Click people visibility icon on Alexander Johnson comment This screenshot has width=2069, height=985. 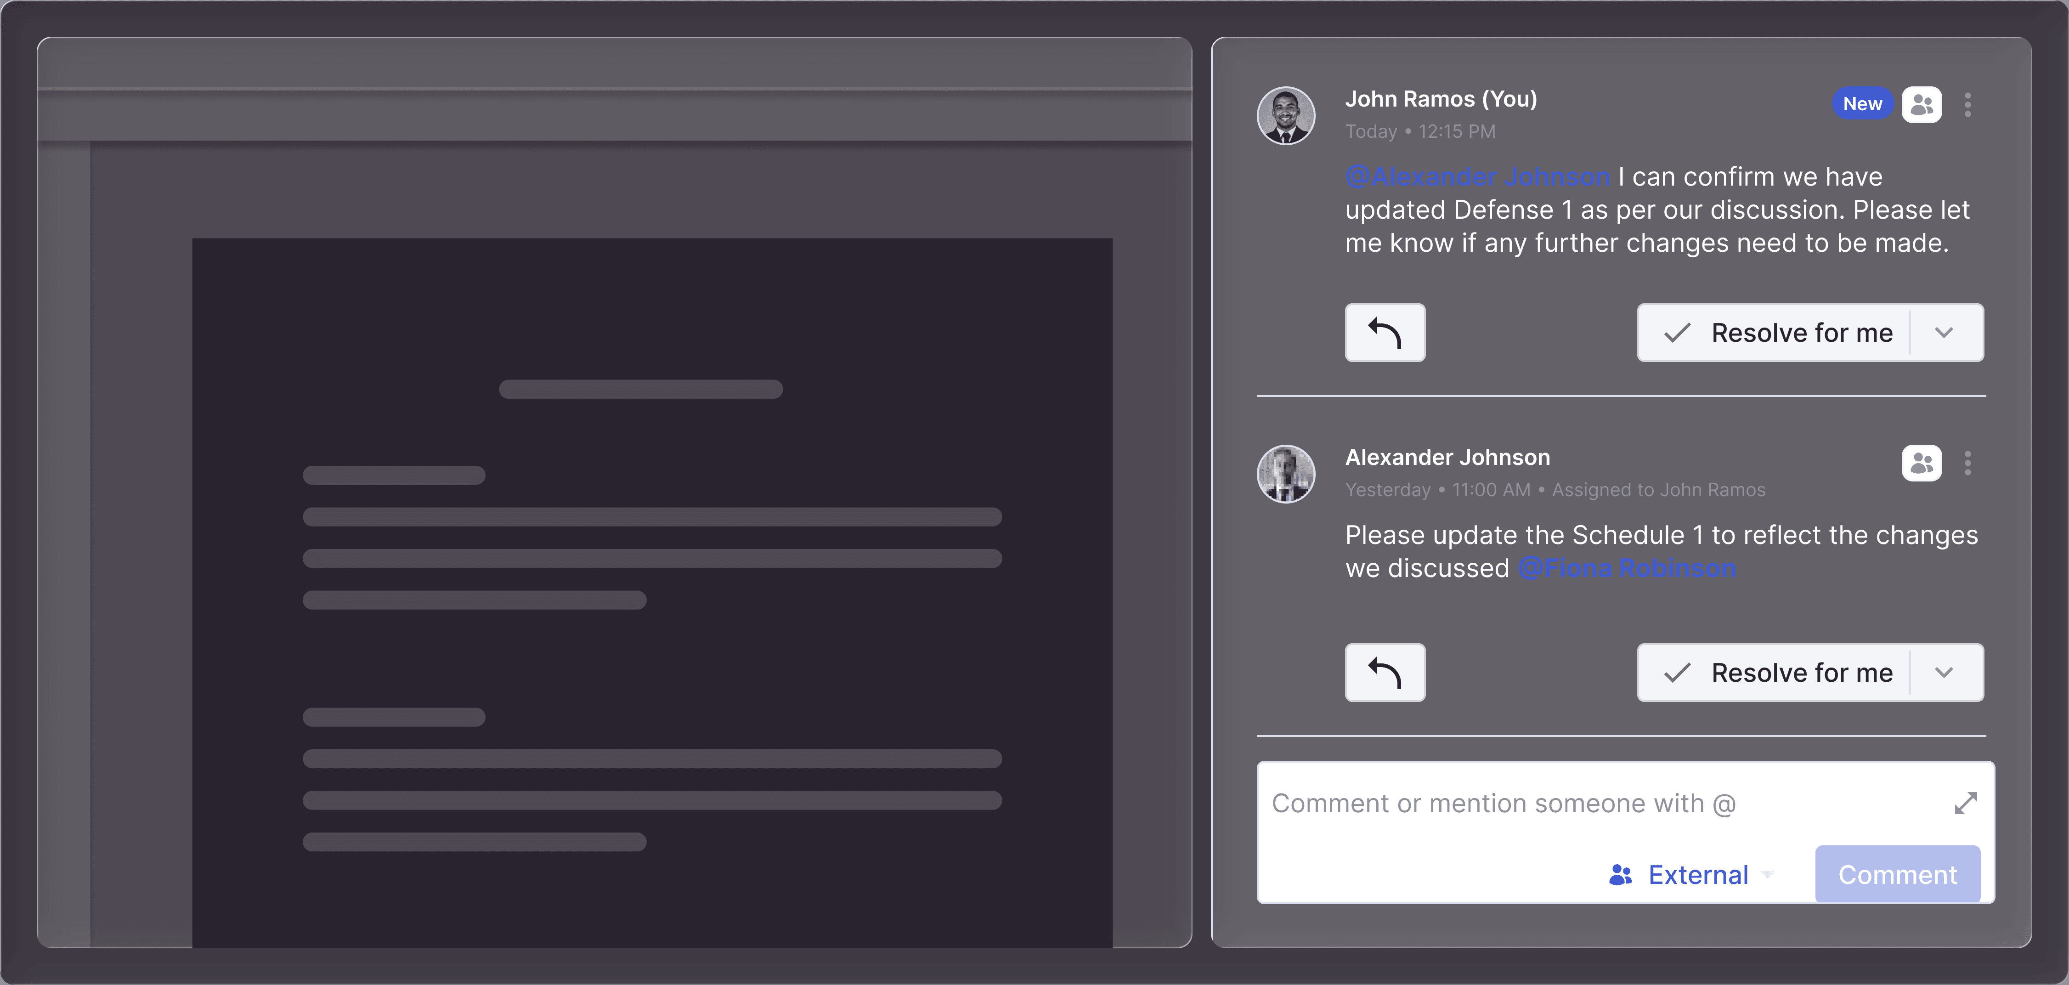1921,463
